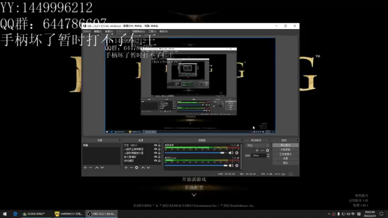Viewport: 388px width, 218px height.
Task: Adjust the transition 时长 duration stepper
Action: point(268,156)
